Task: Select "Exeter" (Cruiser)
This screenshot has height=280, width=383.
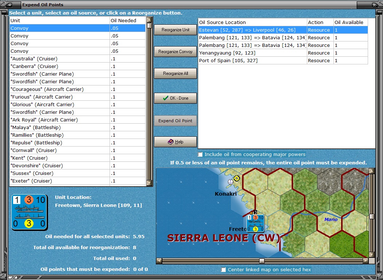Action: point(78,181)
